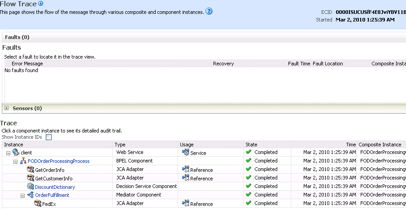This screenshot has width=406, height=209.
Task: Click the client web service globe icon
Action: tap(16, 152)
